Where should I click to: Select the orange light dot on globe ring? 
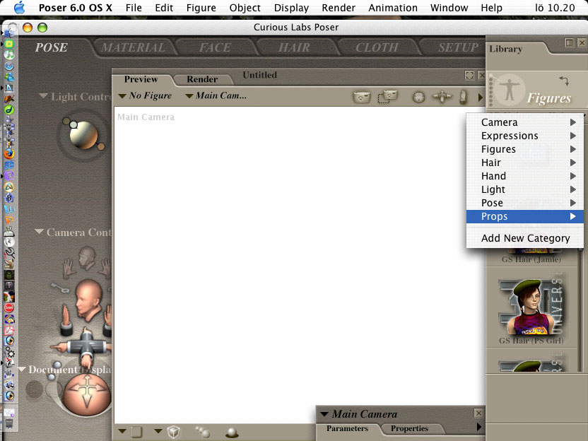(x=101, y=146)
